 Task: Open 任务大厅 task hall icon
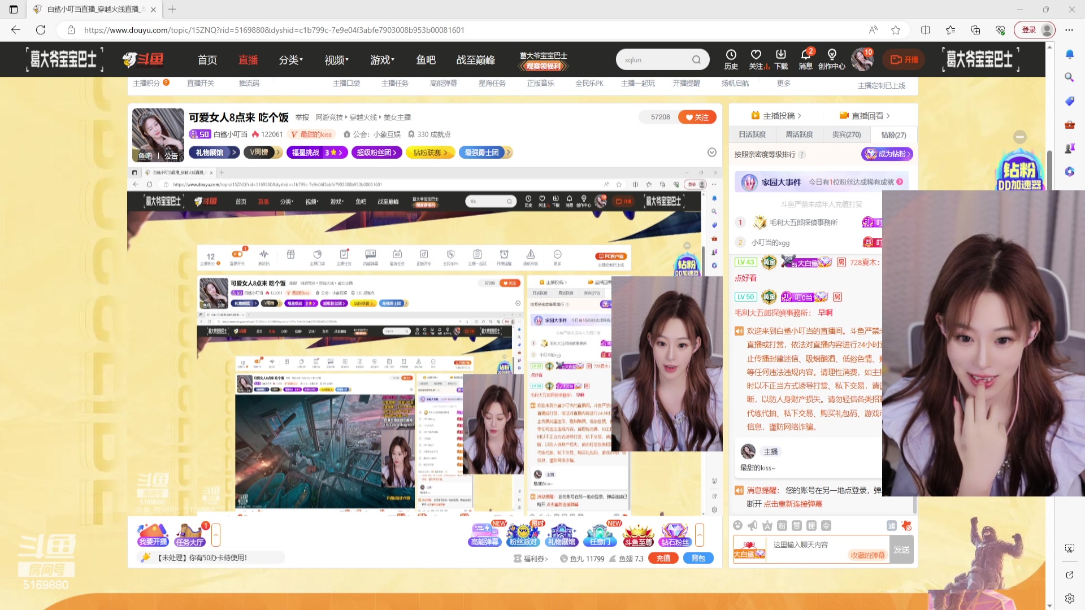click(x=190, y=534)
